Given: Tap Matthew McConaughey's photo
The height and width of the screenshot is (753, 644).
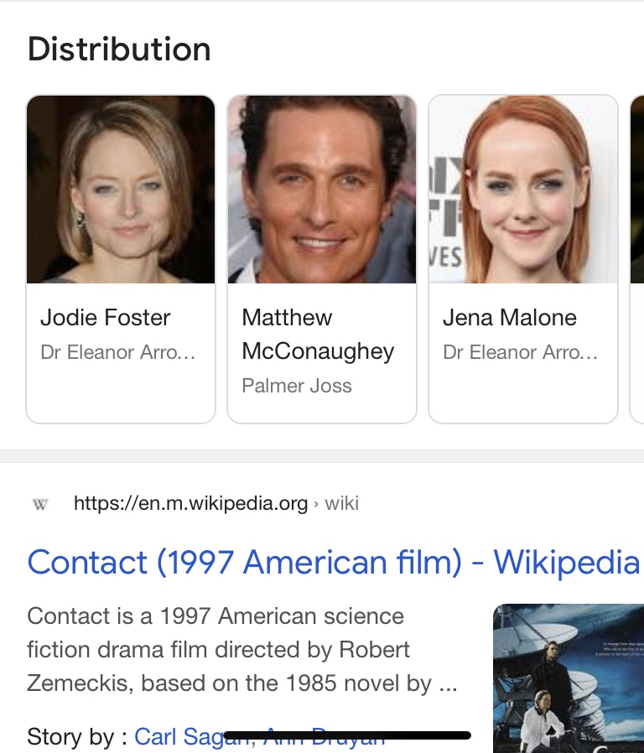Looking at the screenshot, I should [x=322, y=190].
